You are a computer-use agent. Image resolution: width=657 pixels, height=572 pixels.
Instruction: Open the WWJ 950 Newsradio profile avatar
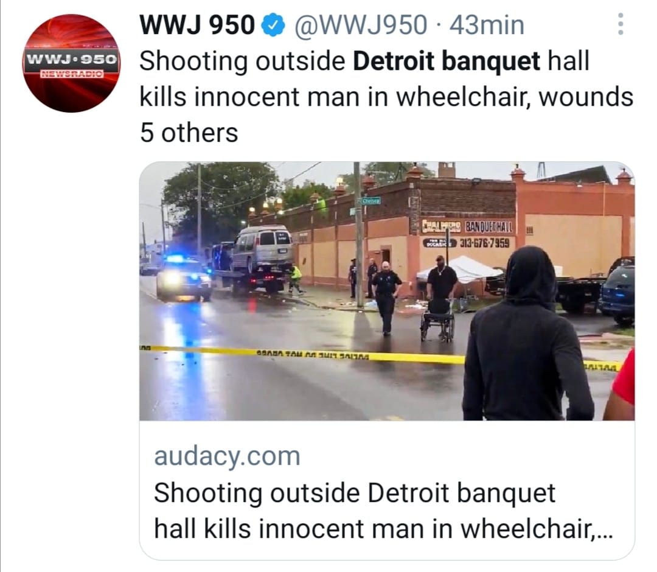click(71, 63)
